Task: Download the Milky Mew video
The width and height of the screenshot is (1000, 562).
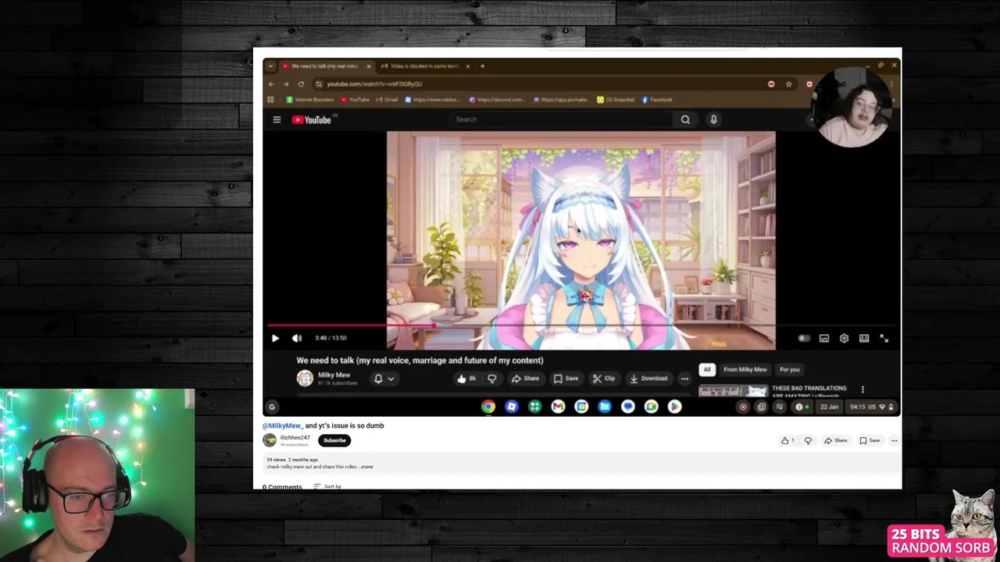Action: [648, 379]
